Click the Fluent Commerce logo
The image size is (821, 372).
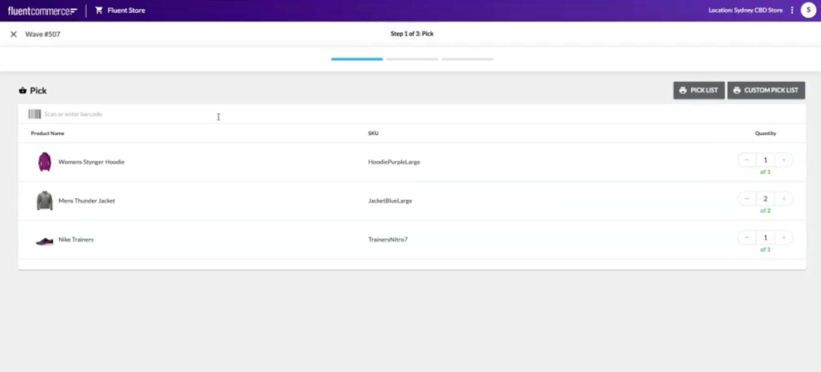(42, 11)
